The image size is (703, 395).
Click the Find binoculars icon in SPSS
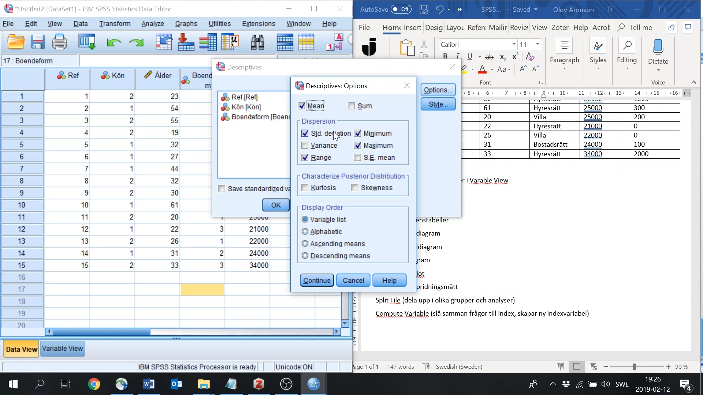[x=257, y=42]
